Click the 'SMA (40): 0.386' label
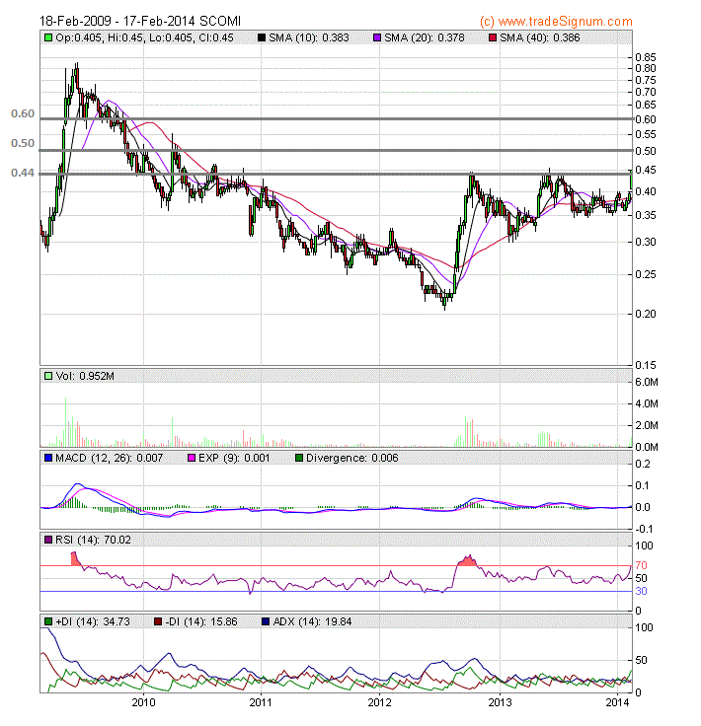Viewport: 701px width, 726px height. (x=540, y=37)
